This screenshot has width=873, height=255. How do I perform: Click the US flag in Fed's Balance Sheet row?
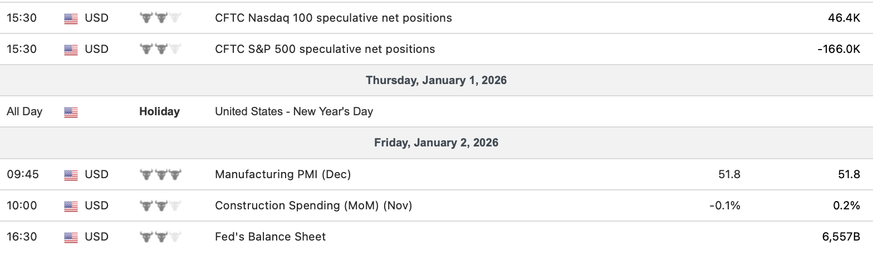(x=71, y=237)
